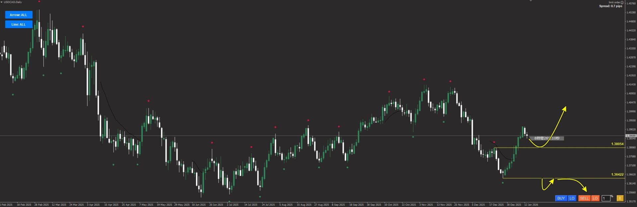Click the large yellow upward curved arrow
The image size is (637, 207).
tap(557, 126)
